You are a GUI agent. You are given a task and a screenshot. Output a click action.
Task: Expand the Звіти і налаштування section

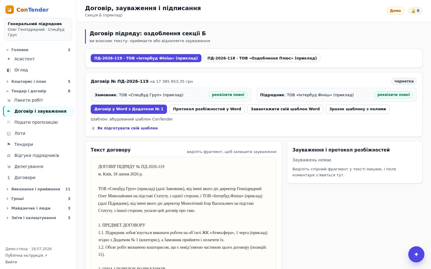(38, 218)
